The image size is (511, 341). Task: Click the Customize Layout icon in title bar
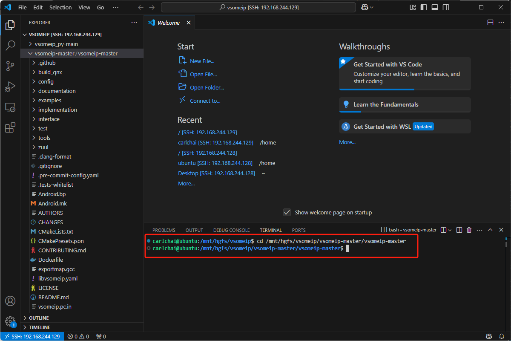click(413, 7)
